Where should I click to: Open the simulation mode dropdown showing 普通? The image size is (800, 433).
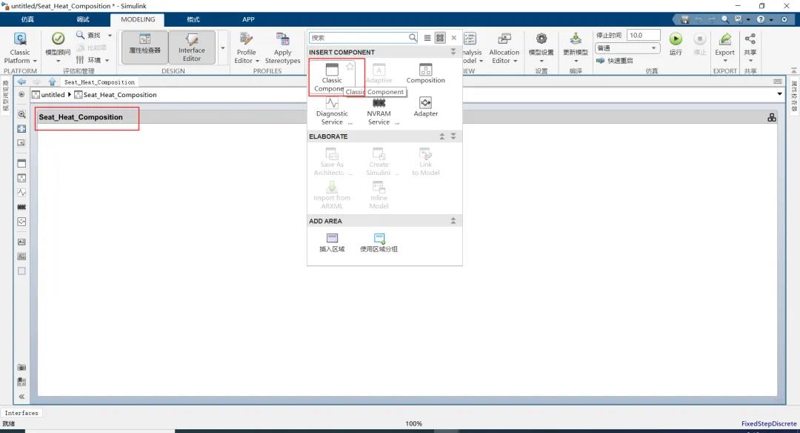[627, 48]
